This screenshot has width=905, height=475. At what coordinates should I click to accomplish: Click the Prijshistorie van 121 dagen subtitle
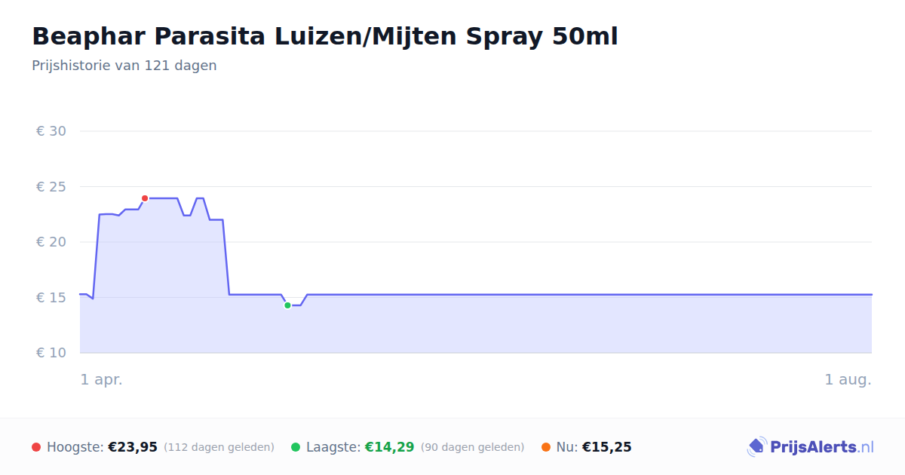coord(124,66)
